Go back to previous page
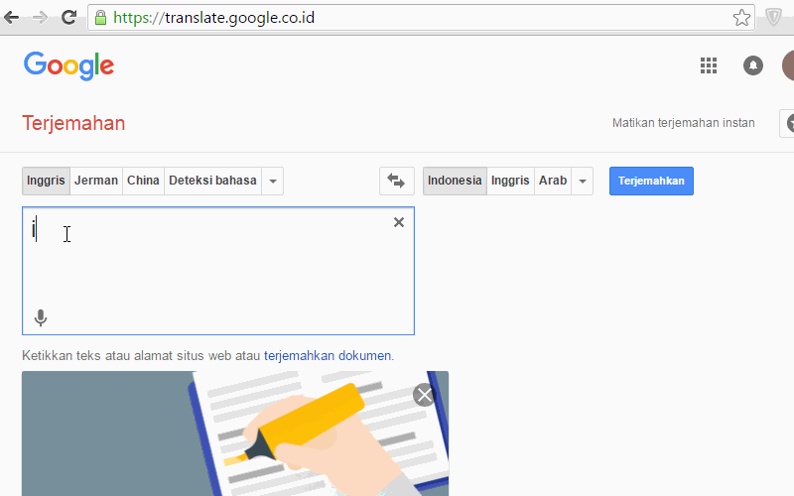This screenshot has height=496, width=794. (x=11, y=18)
